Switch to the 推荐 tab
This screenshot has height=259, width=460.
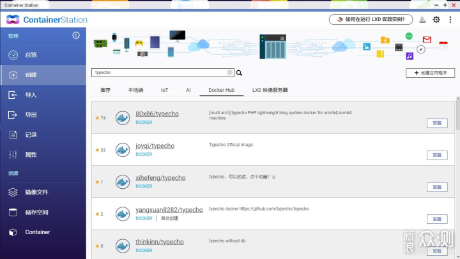tap(105, 90)
